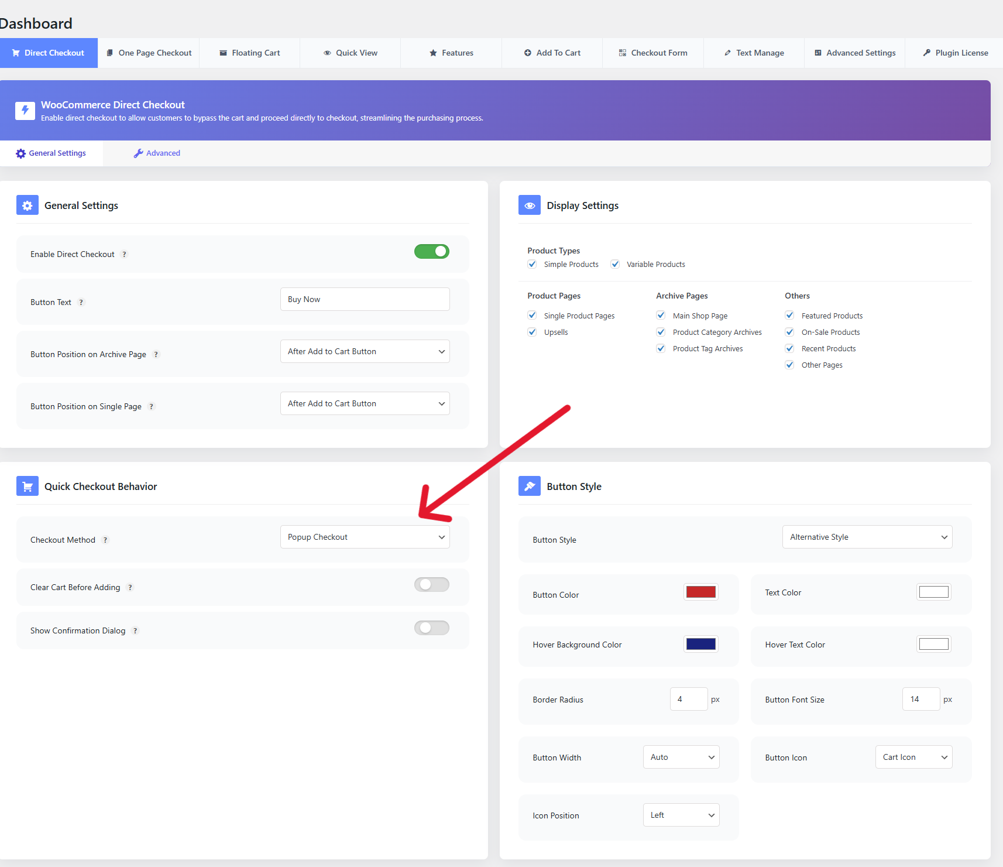Open the Button Width dropdown
Viewport: 1003px width, 867px height.
(681, 757)
